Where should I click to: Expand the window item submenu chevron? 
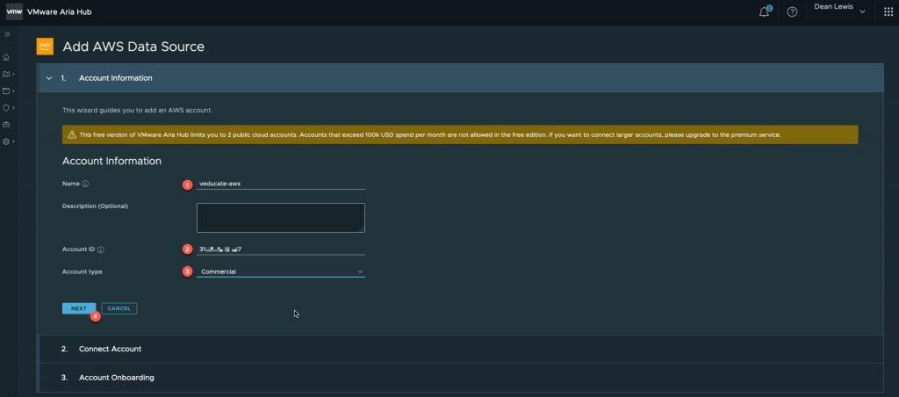click(13, 90)
